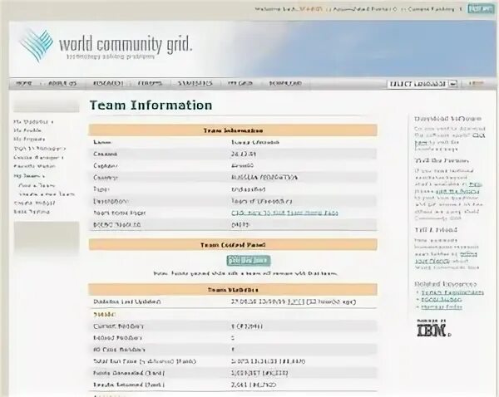Open the Forums nav item
The width and height of the screenshot is (499, 397).
(150, 84)
